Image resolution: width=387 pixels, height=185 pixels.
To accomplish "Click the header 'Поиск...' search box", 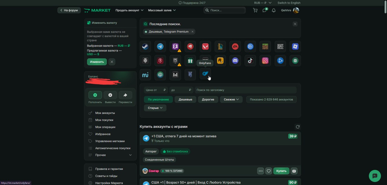I will click(x=224, y=10).
